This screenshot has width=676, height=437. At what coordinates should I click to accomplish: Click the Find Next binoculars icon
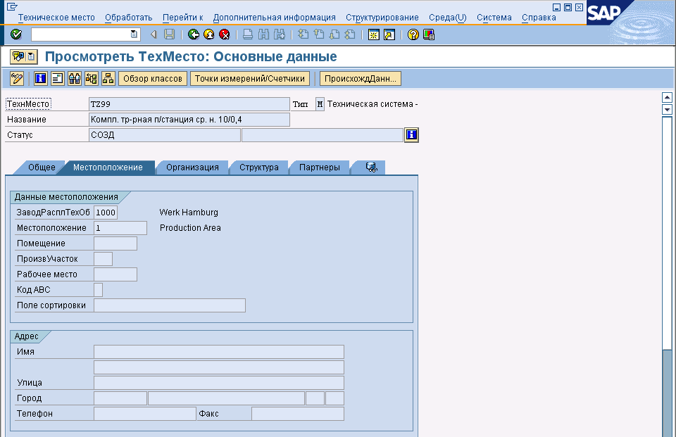pos(280,34)
